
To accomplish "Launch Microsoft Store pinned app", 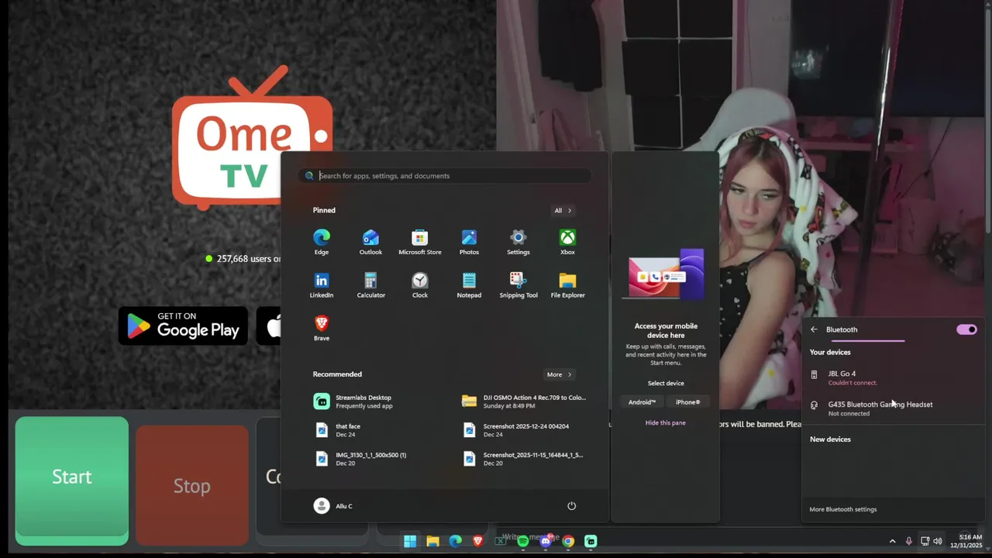I will 420,242.
